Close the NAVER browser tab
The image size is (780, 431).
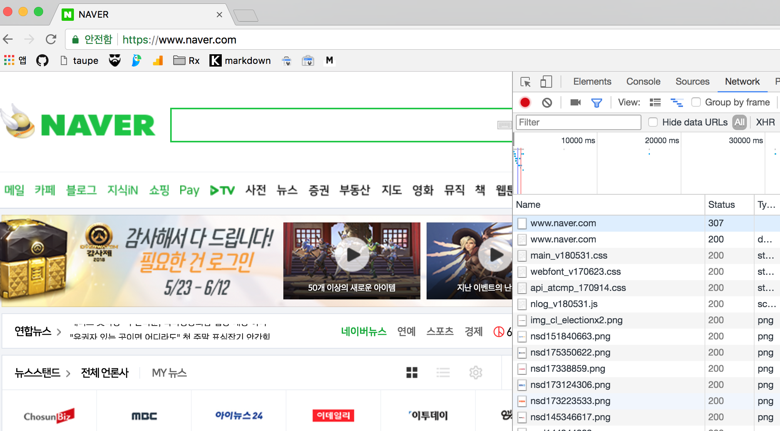coord(219,15)
